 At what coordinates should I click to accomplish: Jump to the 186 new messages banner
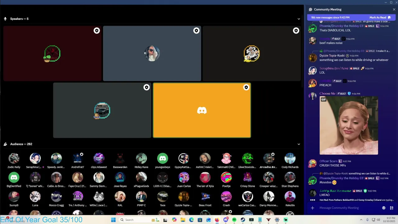coord(330,17)
